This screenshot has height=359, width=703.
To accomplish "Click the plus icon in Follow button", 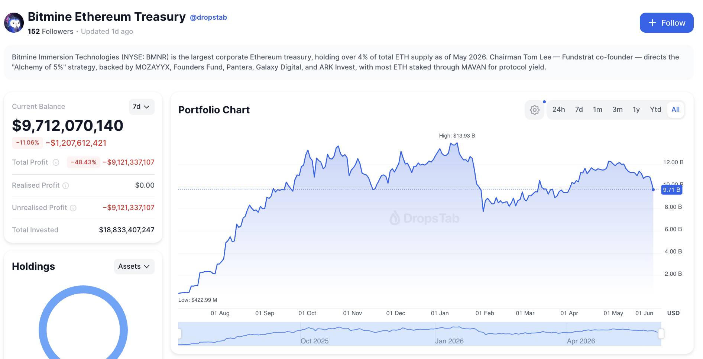I will 652,23.
